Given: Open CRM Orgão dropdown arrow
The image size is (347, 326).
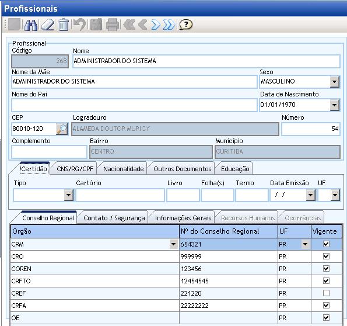Looking at the screenshot, I should [x=174, y=244].
